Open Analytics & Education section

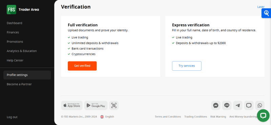click(22, 51)
